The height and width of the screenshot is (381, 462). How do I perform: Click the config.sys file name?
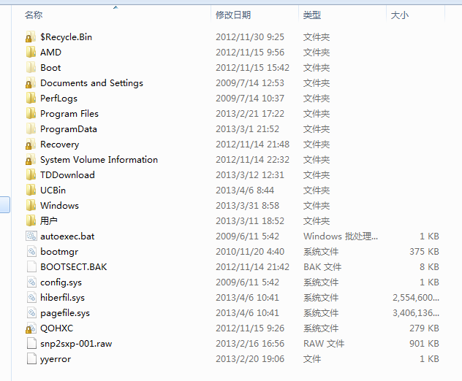(61, 282)
